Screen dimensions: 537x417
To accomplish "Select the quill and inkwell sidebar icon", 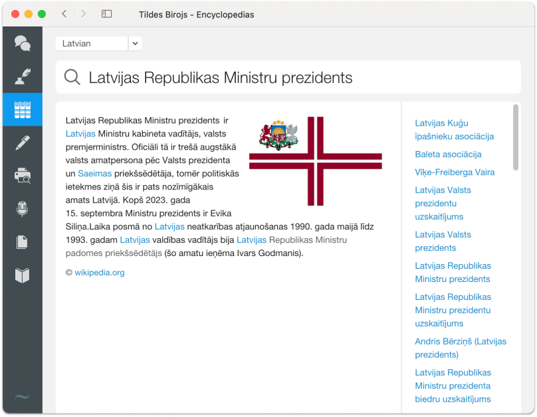I will click(x=23, y=76).
